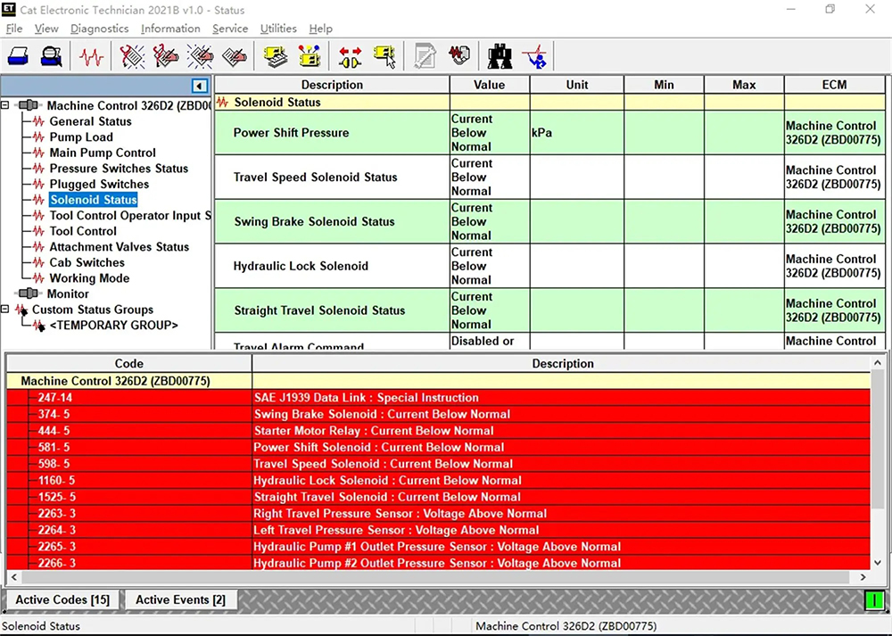Switch to the Active Codes [15] tab

click(62, 600)
